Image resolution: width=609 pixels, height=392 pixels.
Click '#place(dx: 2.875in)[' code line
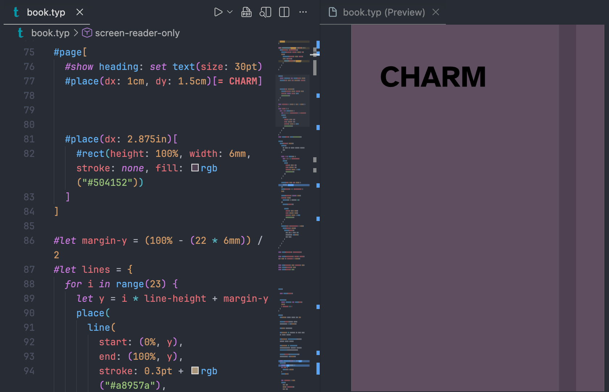click(x=121, y=139)
